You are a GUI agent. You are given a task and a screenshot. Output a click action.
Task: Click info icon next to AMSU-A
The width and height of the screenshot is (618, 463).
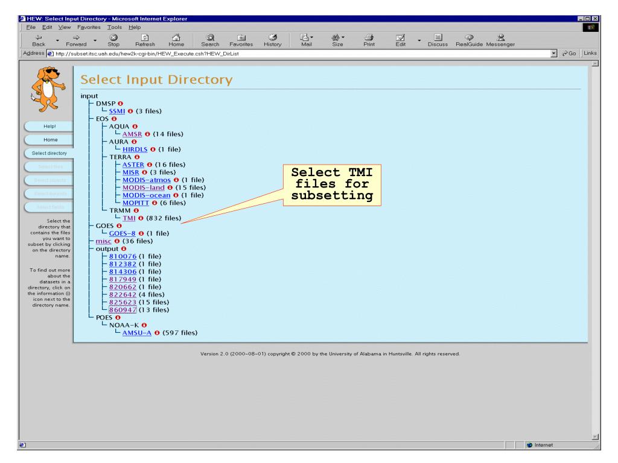157,333
